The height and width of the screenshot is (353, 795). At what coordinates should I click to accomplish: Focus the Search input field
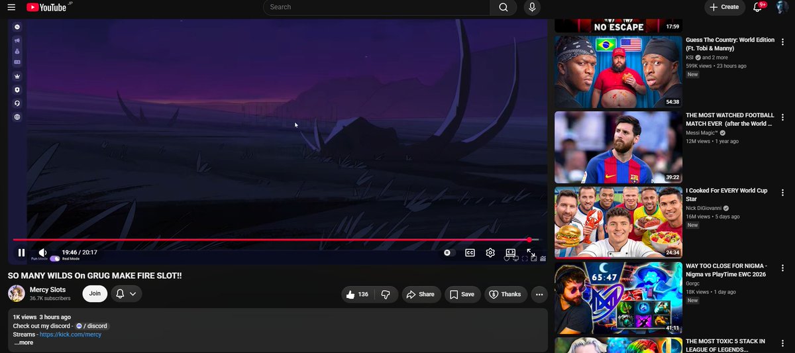coord(376,7)
